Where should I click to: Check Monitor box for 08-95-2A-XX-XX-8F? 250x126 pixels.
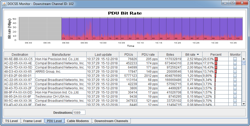tap(235, 96)
